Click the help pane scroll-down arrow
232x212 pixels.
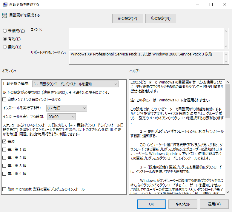(x=228, y=192)
